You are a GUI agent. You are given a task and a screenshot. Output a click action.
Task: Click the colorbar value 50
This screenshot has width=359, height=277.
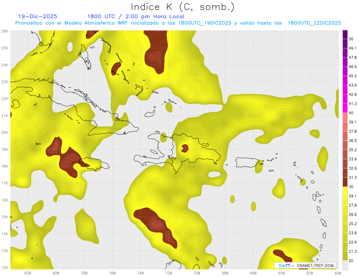point(352,39)
